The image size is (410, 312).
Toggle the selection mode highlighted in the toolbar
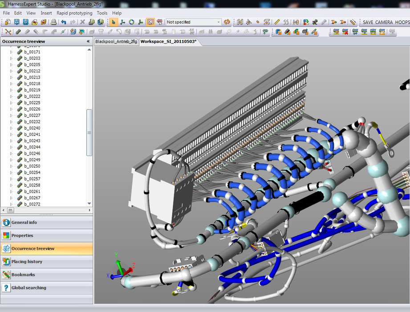150,21
